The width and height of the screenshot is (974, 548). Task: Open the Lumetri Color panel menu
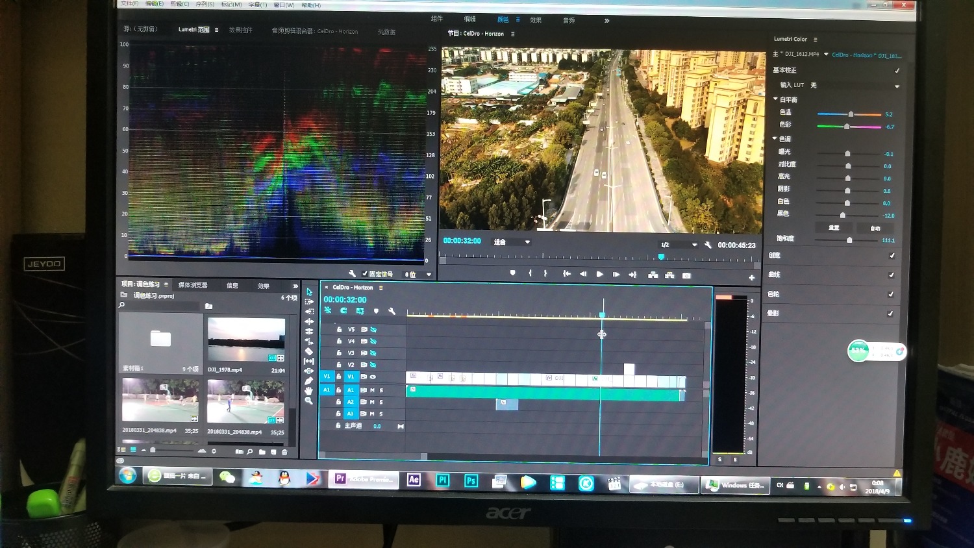[815, 40]
